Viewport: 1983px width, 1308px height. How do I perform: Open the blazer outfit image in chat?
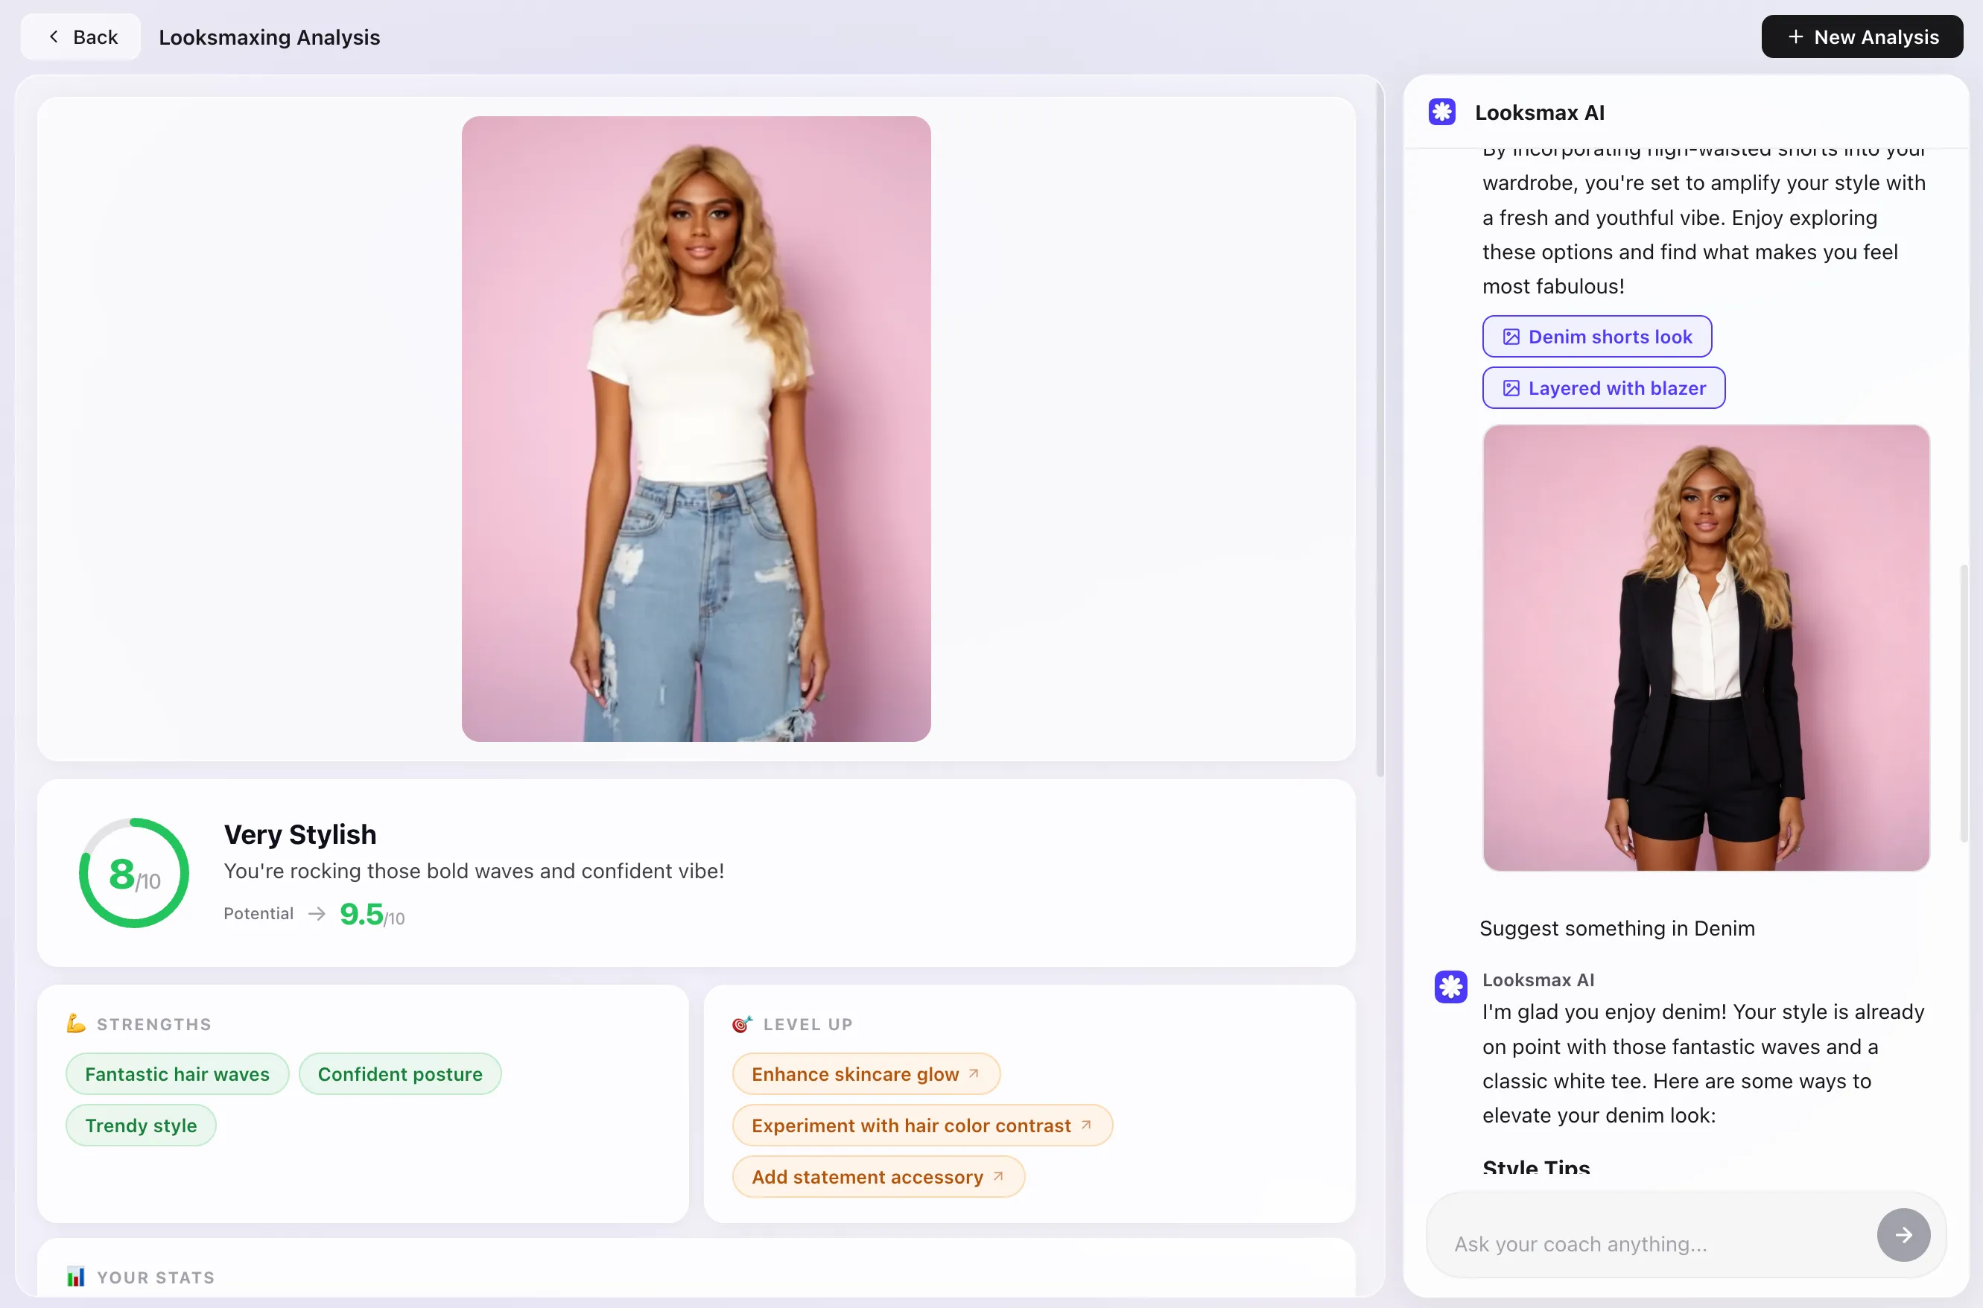click(x=1705, y=650)
